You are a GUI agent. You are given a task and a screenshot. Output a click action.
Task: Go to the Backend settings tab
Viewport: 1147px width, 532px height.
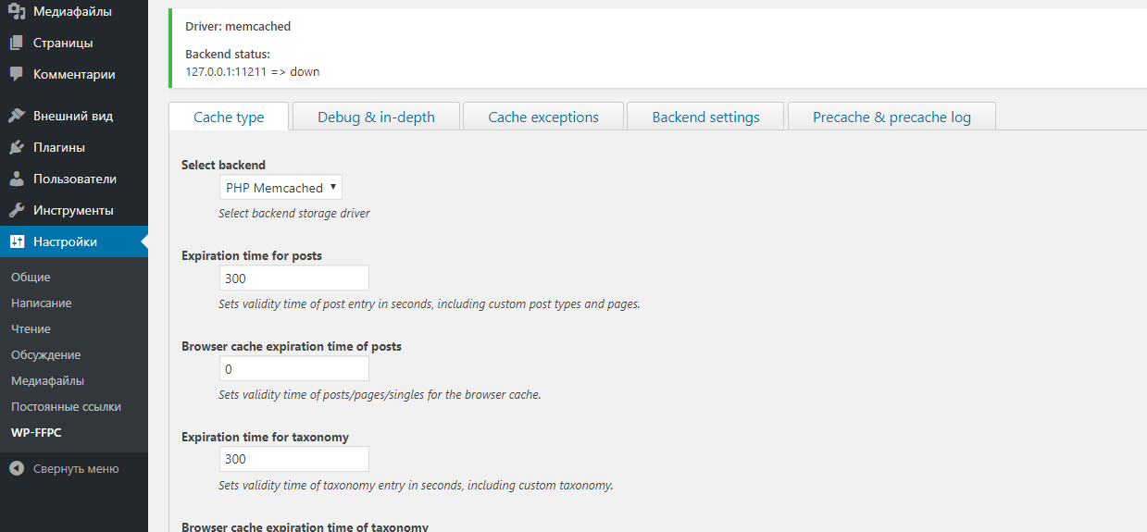click(x=705, y=118)
